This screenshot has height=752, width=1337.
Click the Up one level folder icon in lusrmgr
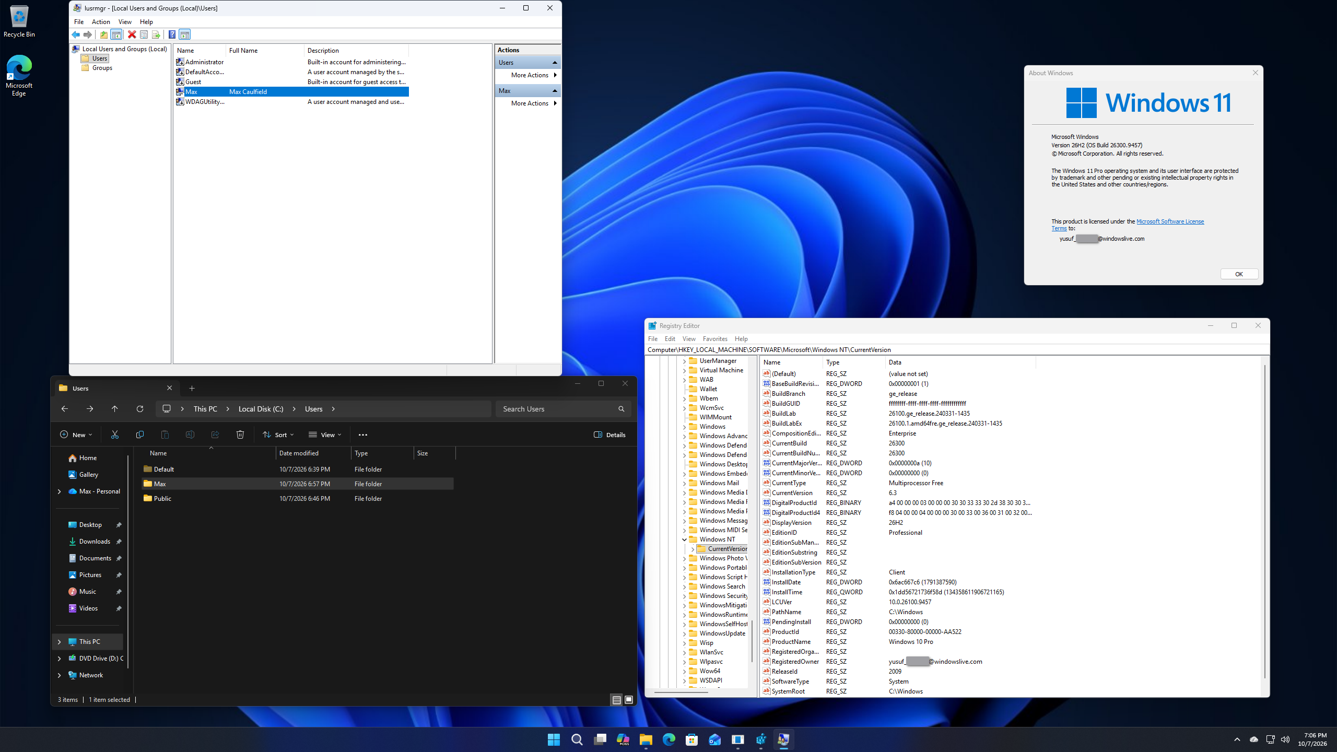coord(103,34)
